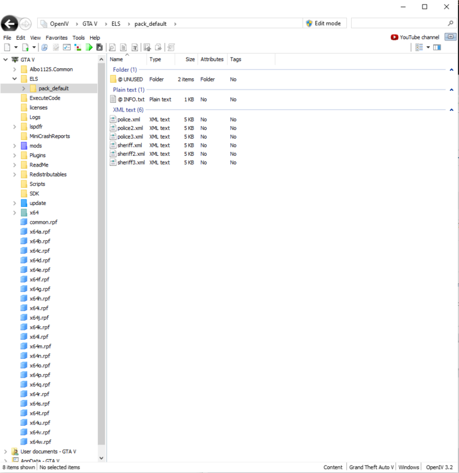Click the small window button beside YouTube channel

click(x=451, y=37)
